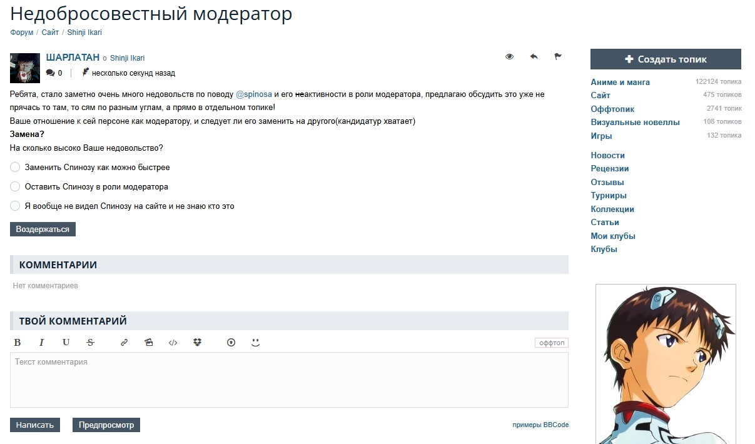
Task: Open the "Аниме и манга" forum section
Action: tap(620, 82)
